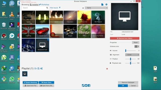Click the Remove Wallpaper button

pos(128,82)
